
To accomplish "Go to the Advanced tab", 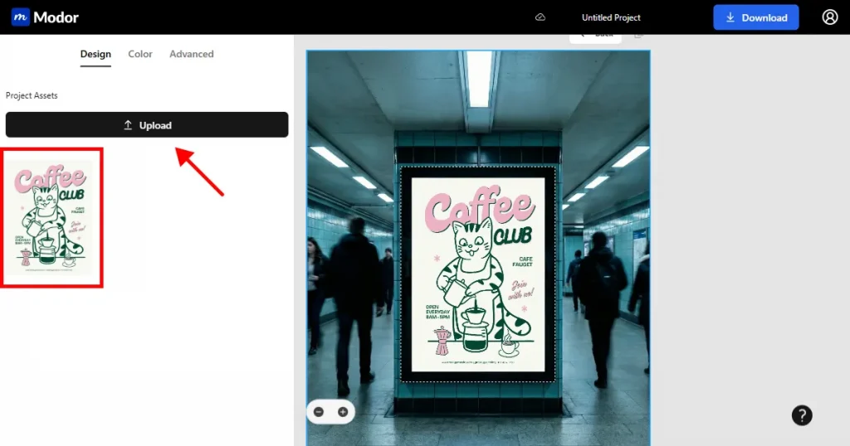I will click(x=192, y=54).
